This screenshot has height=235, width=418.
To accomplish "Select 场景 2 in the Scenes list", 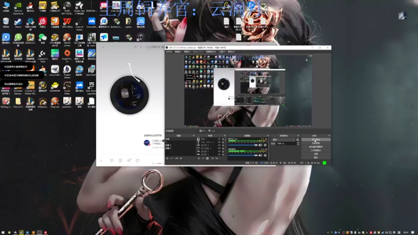I will point(180,145).
